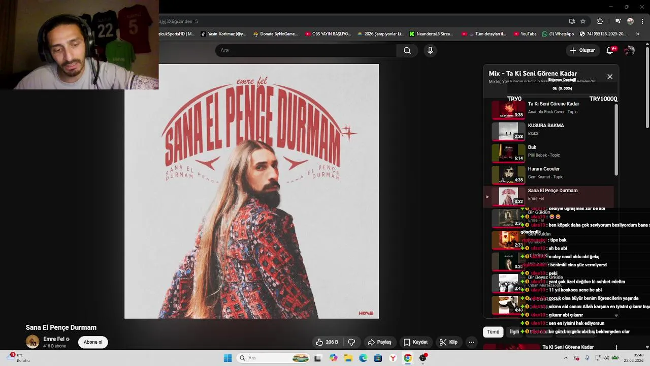Click the Oluştur create button
650x366 pixels.
pyautogui.click(x=582, y=50)
